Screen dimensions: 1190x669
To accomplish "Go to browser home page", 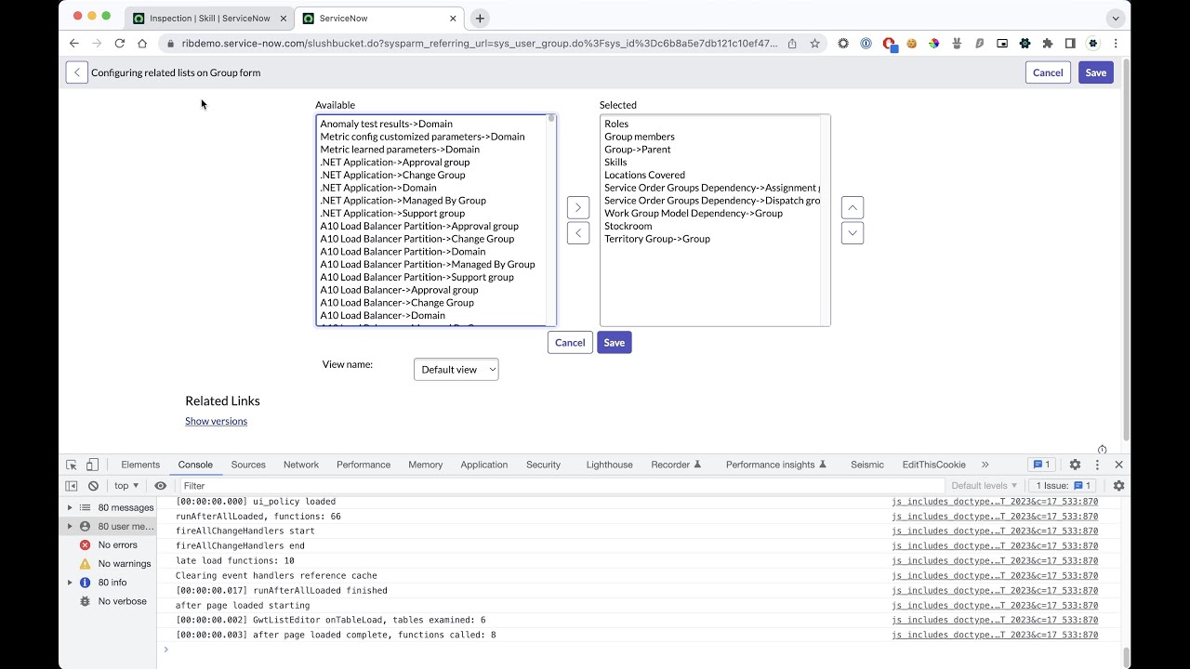I will click(142, 43).
